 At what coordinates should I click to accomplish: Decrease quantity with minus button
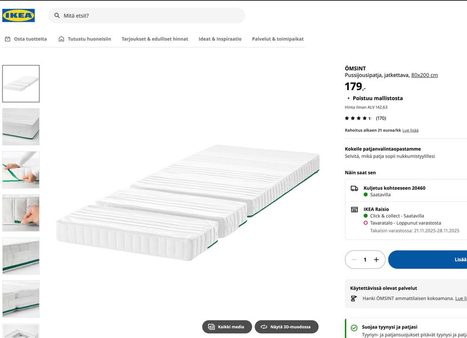point(354,260)
